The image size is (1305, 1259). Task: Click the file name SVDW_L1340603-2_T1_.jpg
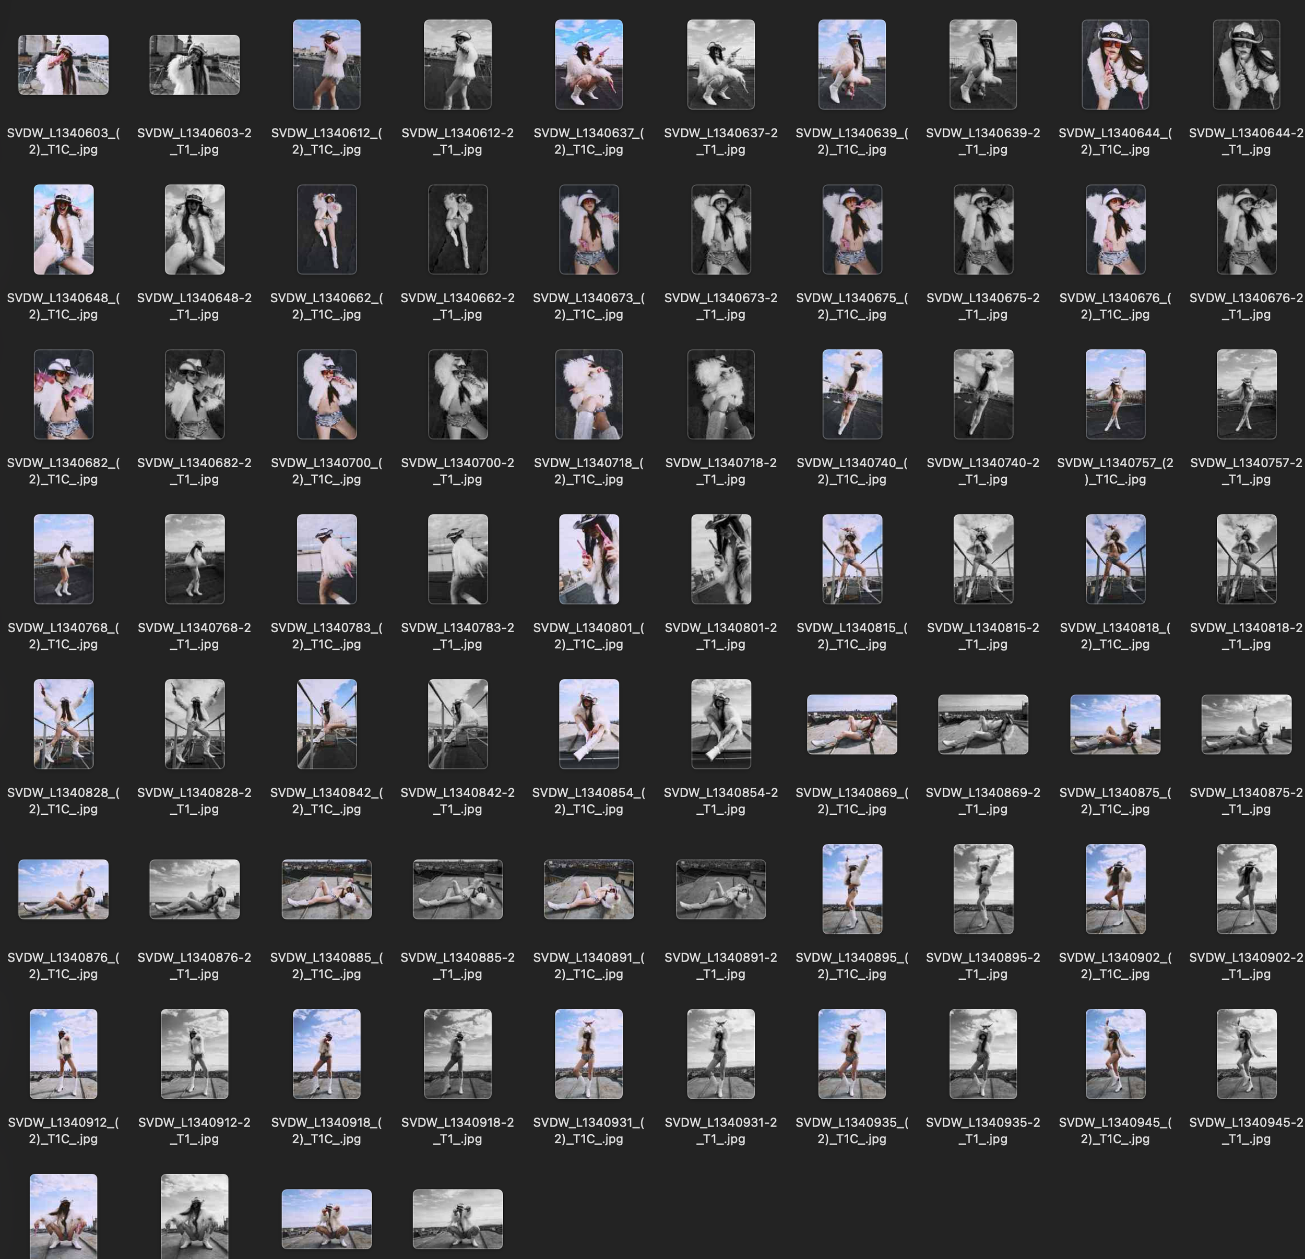pyautogui.click(x=194, y=141)
